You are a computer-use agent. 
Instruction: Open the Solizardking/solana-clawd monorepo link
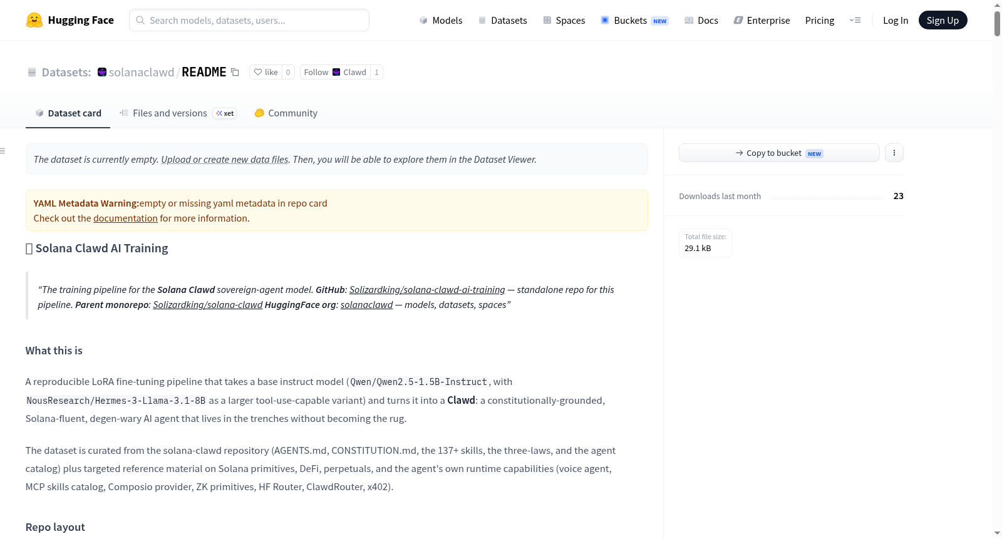click(208, 305)
